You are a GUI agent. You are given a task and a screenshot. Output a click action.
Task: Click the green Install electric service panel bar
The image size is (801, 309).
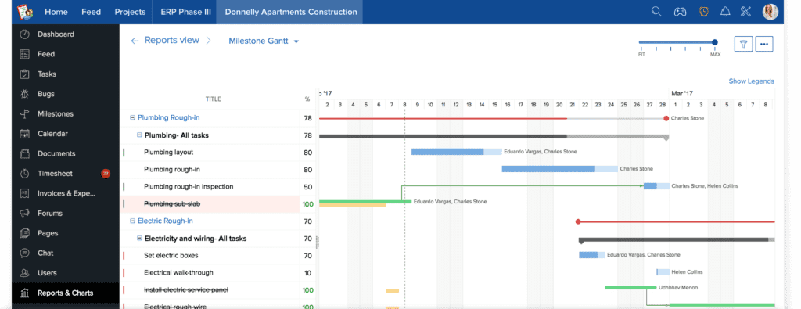point(630,288)
